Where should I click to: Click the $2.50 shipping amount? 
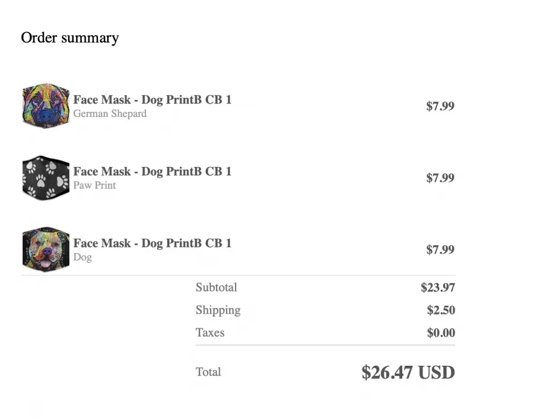pyautogui.click(x=441, y=311)
